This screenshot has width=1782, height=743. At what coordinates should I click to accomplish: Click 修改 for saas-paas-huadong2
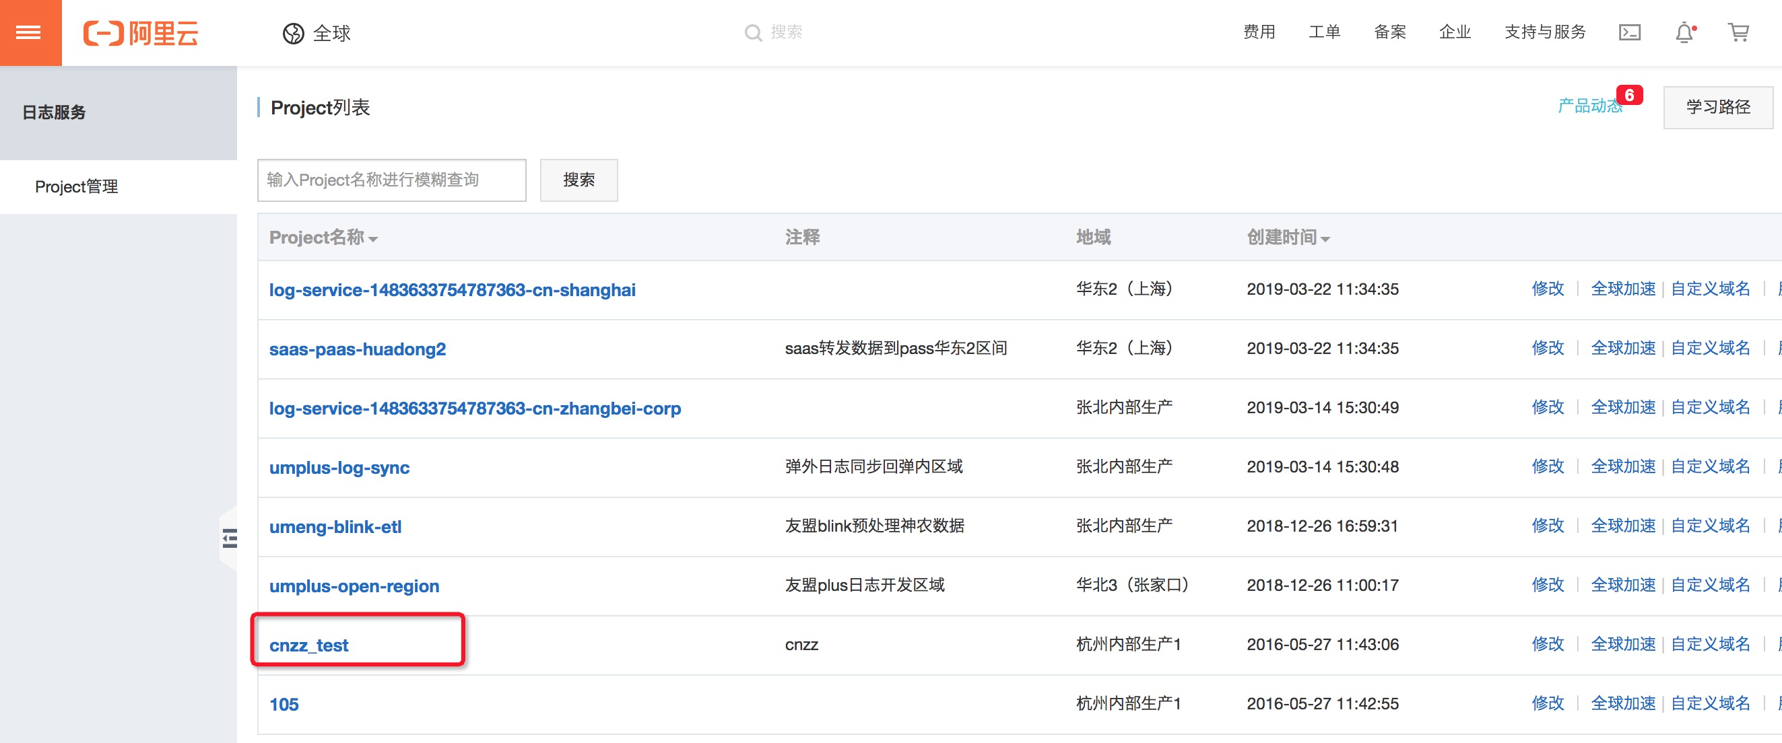[1548, 349]
